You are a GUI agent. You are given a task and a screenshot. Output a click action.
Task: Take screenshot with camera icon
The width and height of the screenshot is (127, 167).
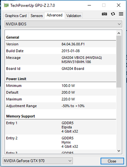click(x=104, y=14)
